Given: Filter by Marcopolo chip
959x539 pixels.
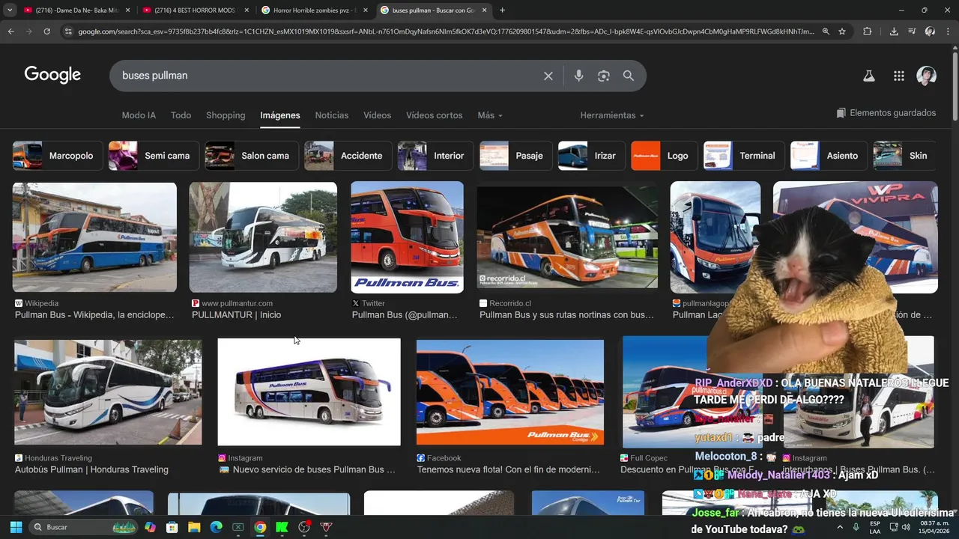Looking at the screenshot, I should [58, 156].
